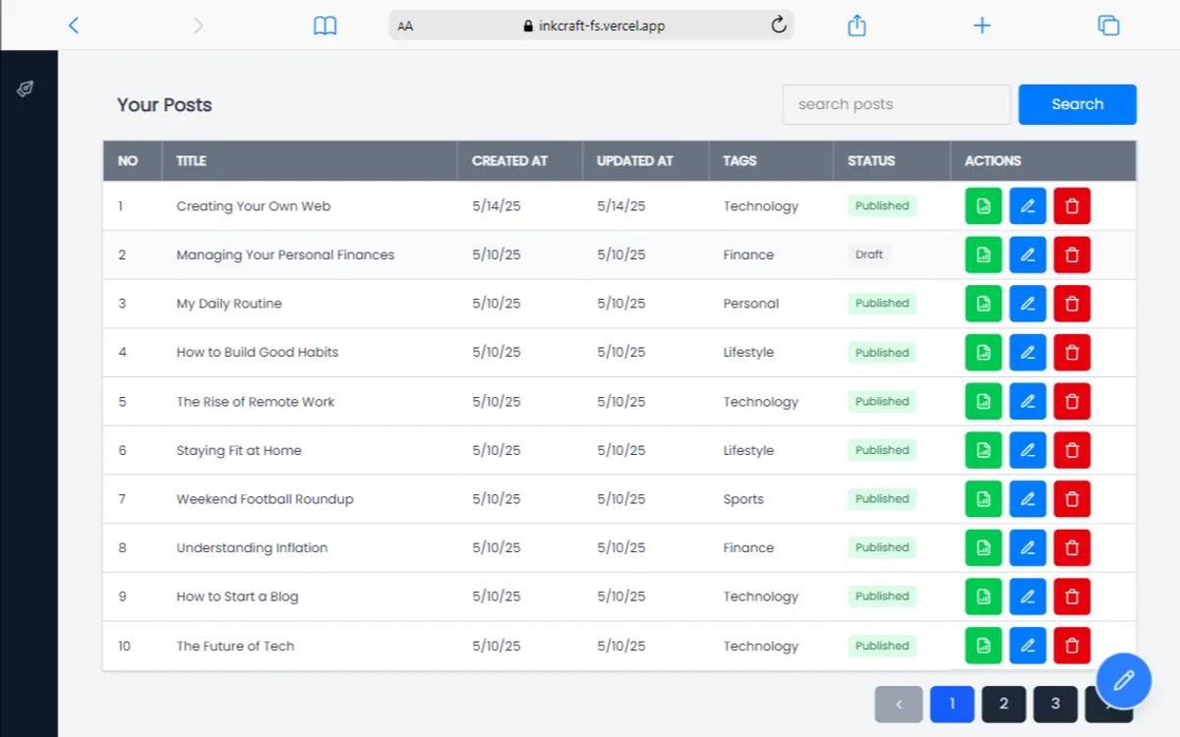Edit the Understanding Inflation post

tap(1028, 547)
